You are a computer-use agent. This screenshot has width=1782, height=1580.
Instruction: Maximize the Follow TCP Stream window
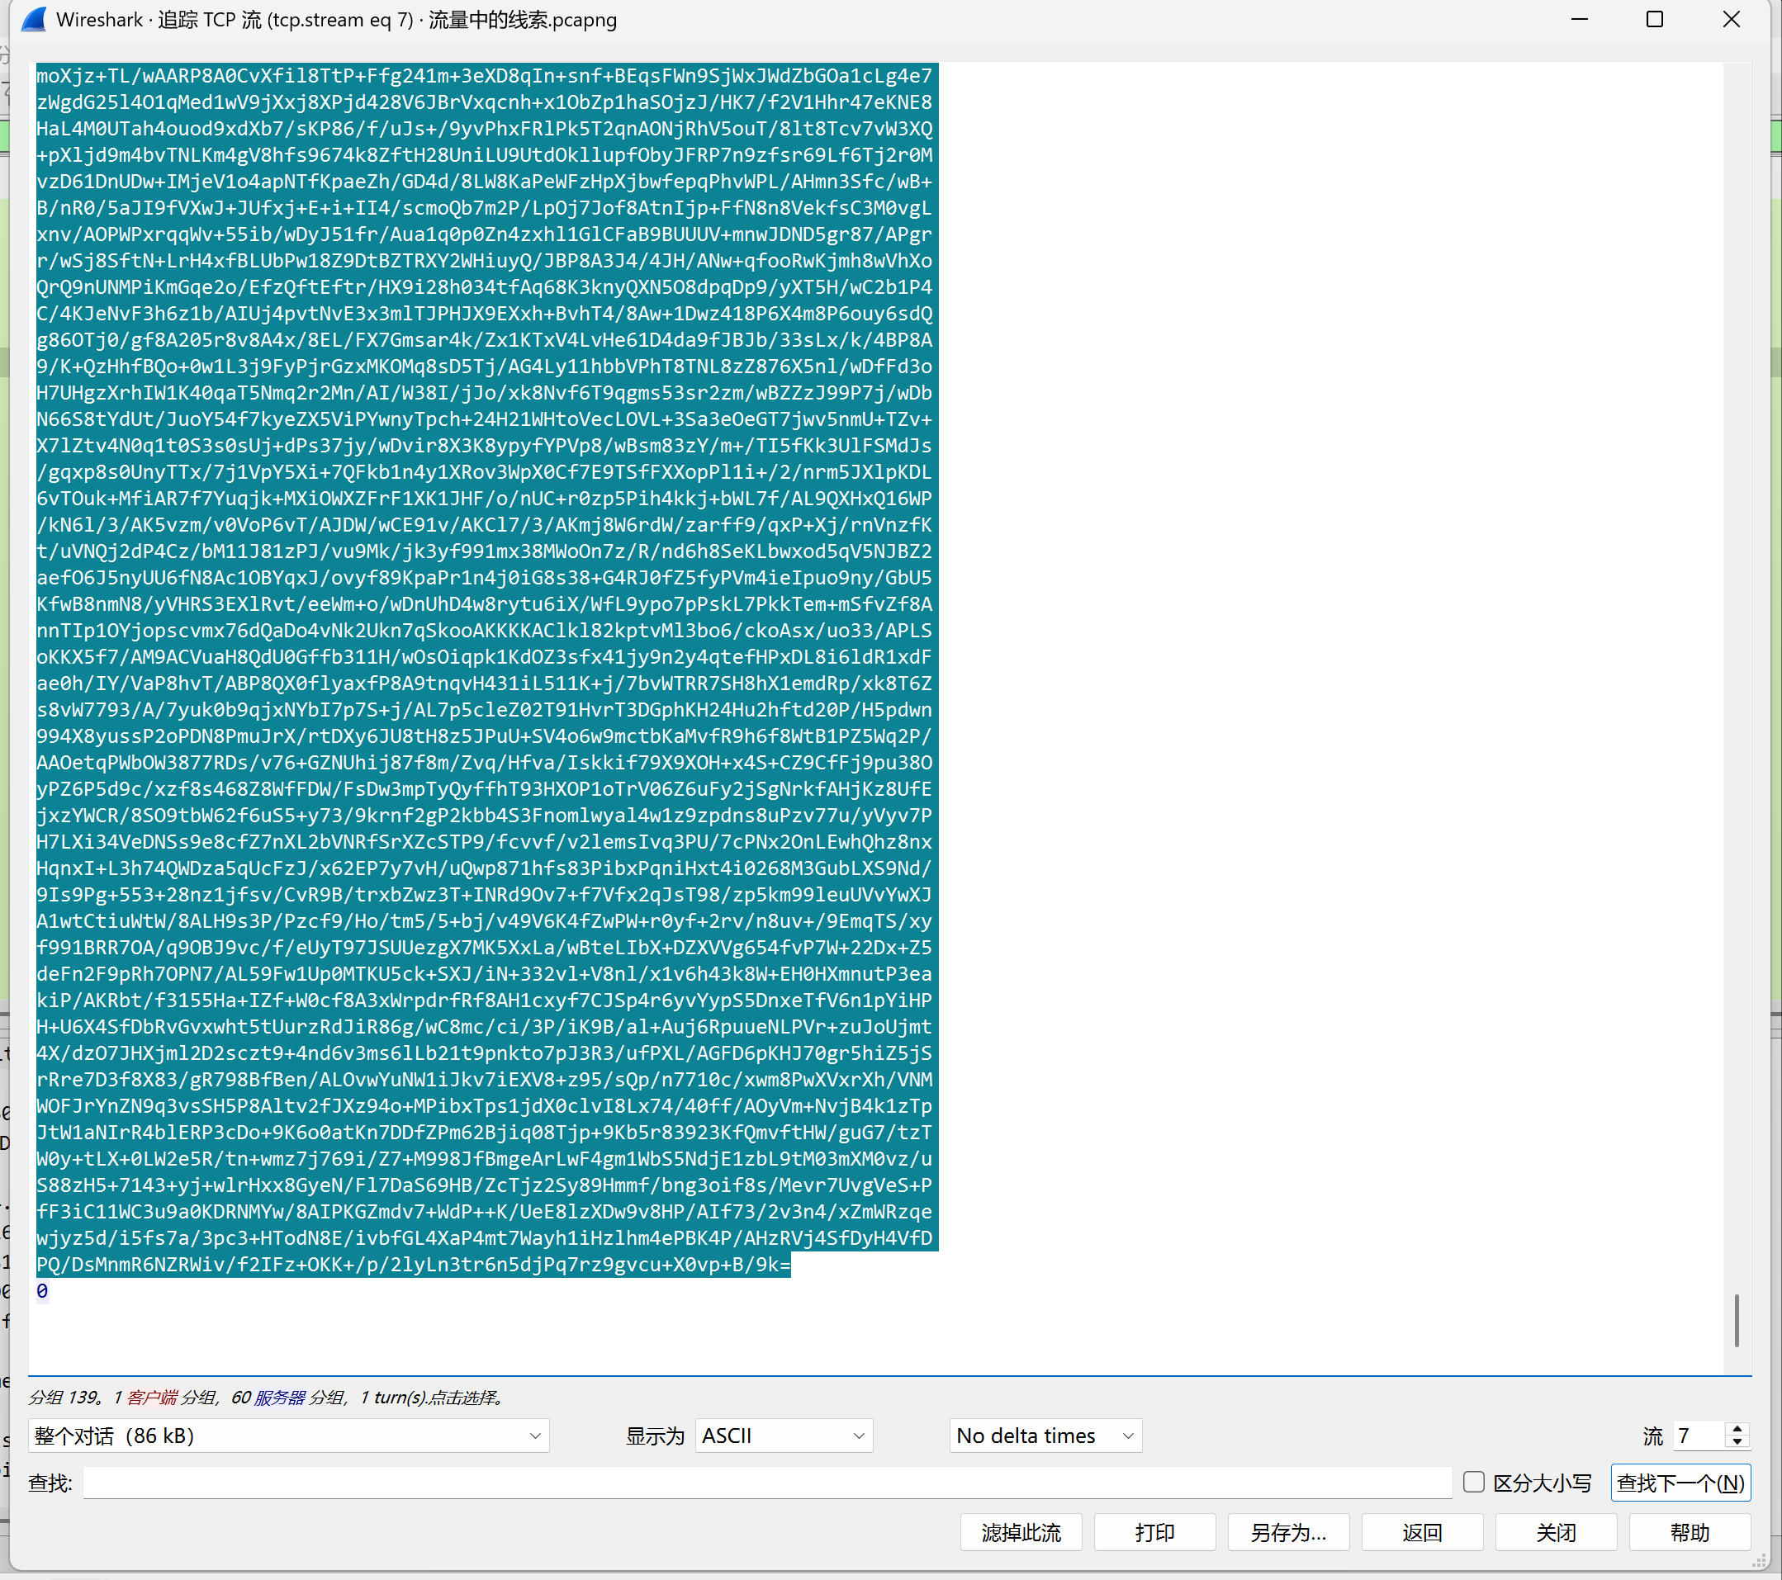(1654, 19)
